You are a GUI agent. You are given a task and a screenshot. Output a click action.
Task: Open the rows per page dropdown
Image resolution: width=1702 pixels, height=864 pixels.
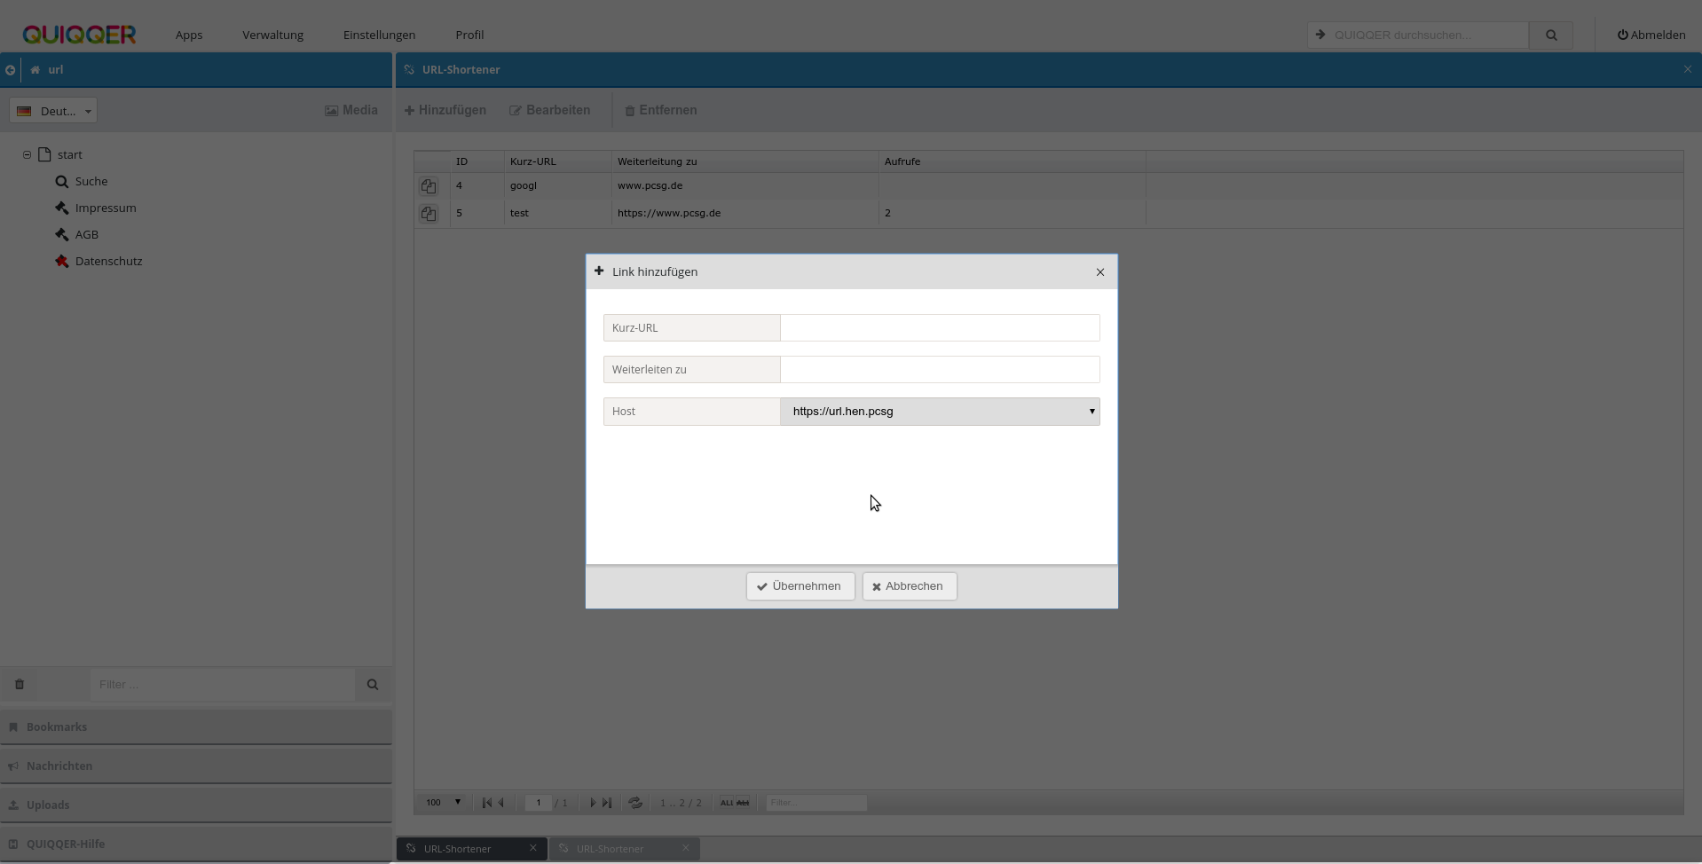(443, 803)
